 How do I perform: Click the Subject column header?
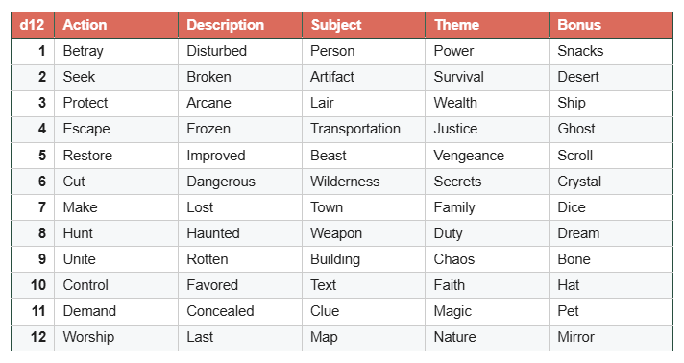point(363,25)
